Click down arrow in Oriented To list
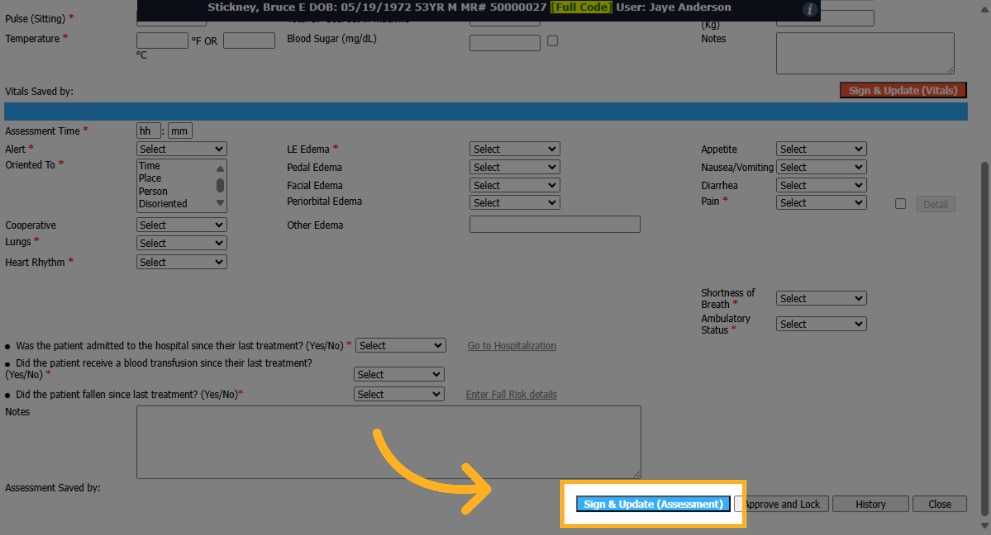Viewport: 991px width, 535px height. coord(220,203)
